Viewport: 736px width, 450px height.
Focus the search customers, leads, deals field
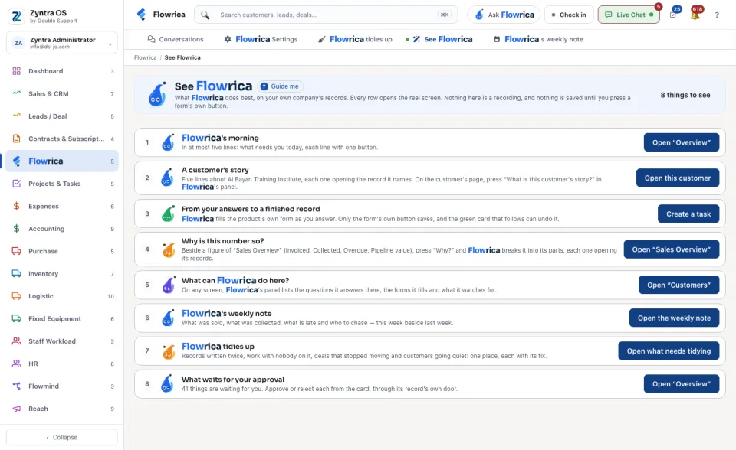pyautogui.click(x=326, y=15)
